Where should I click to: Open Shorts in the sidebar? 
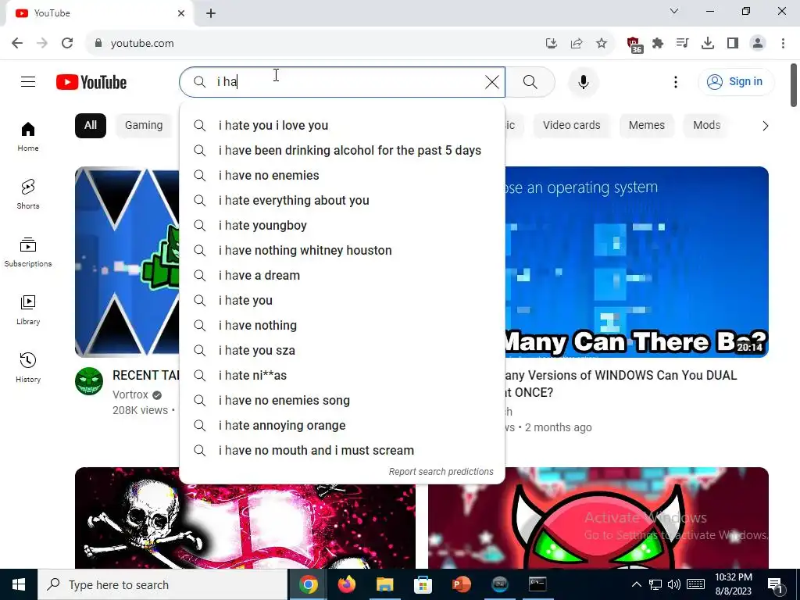28,195
